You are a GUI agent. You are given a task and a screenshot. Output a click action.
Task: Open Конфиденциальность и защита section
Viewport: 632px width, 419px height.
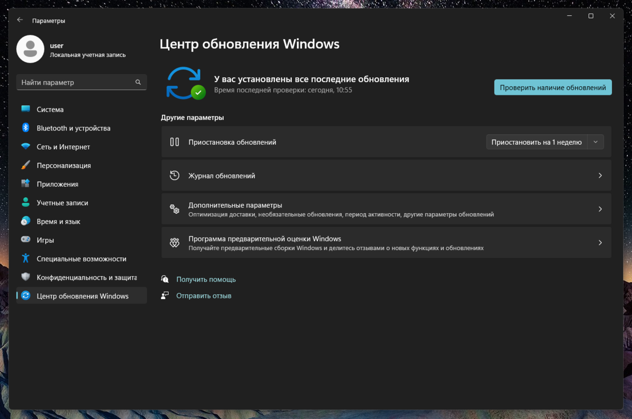pyautogui.click(x=82, y=277)
